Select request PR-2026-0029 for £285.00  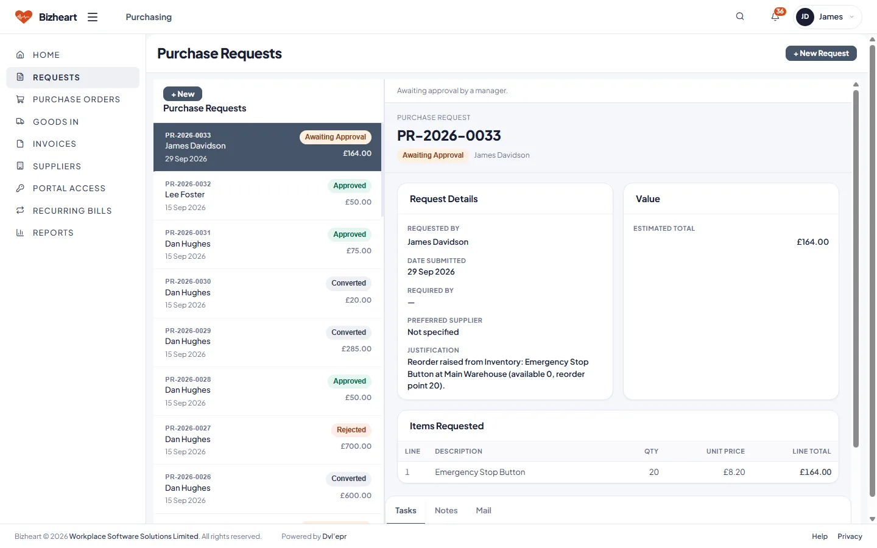click(x=267, y=342)
